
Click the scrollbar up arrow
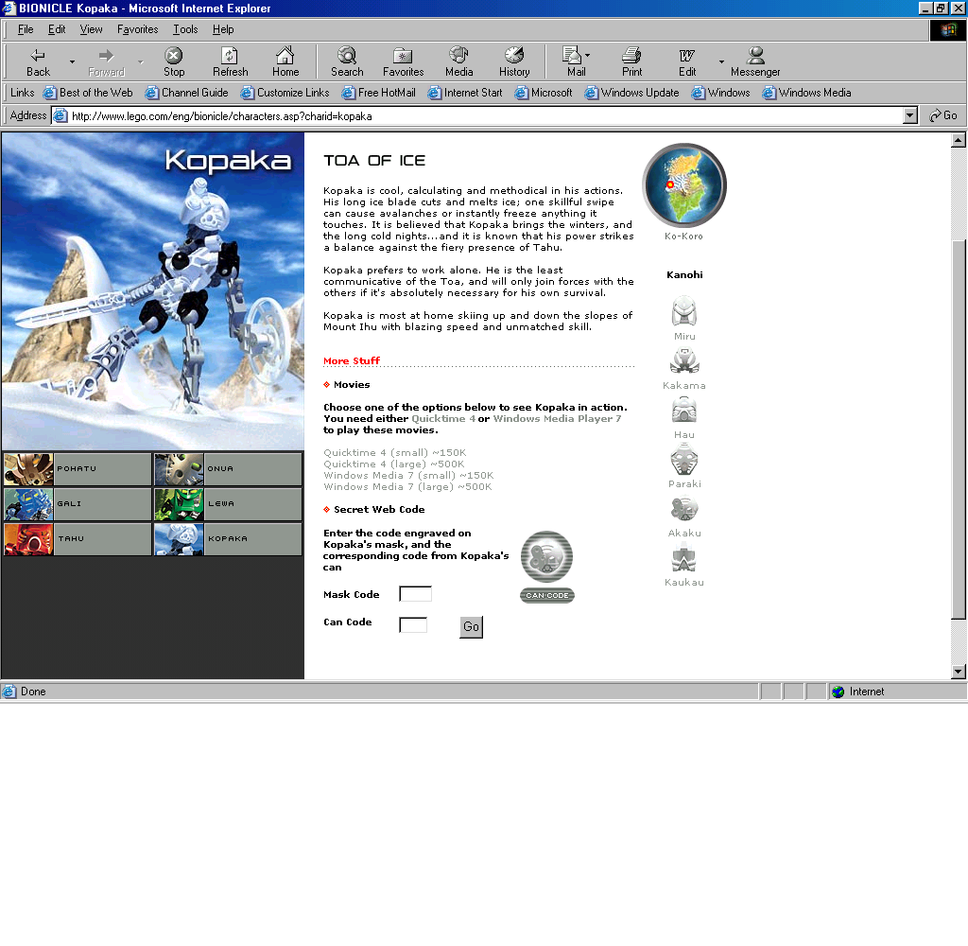959,140
